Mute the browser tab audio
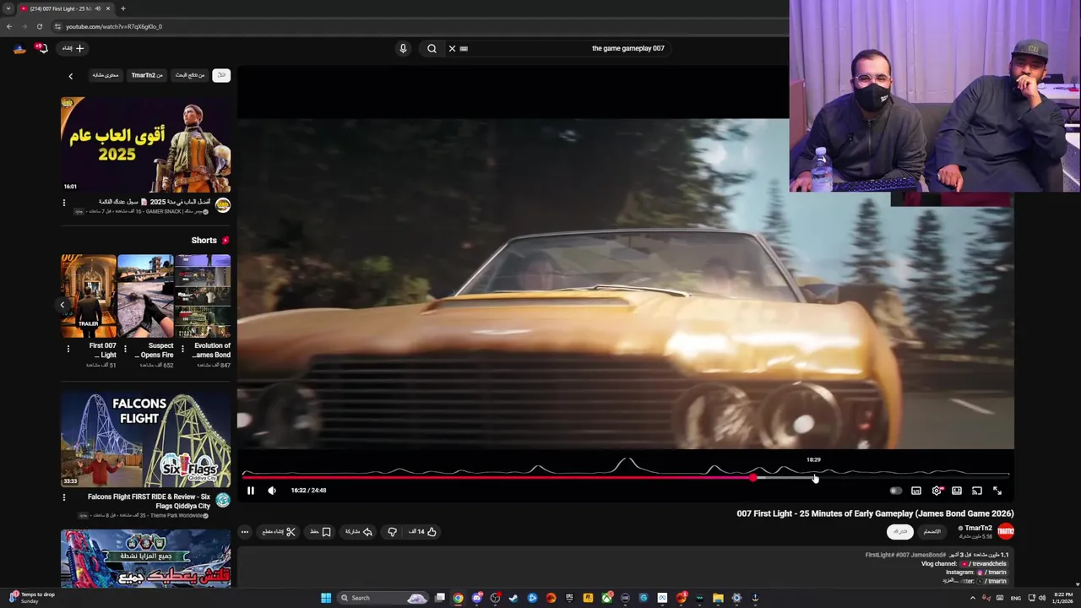 pos(98,8)
